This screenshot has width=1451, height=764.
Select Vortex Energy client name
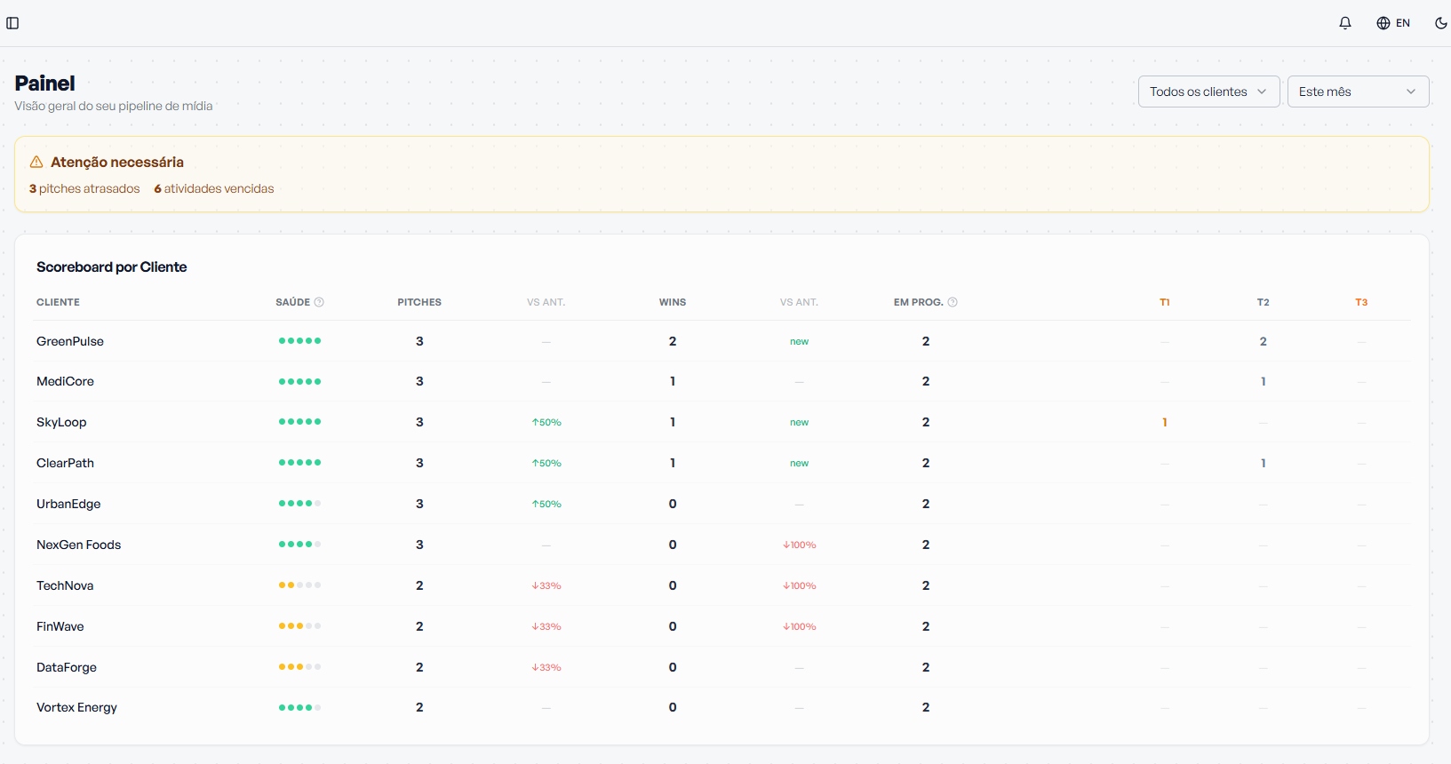pos(76,707)
